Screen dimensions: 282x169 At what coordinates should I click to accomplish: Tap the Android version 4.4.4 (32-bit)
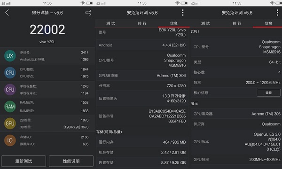[174, 45]
